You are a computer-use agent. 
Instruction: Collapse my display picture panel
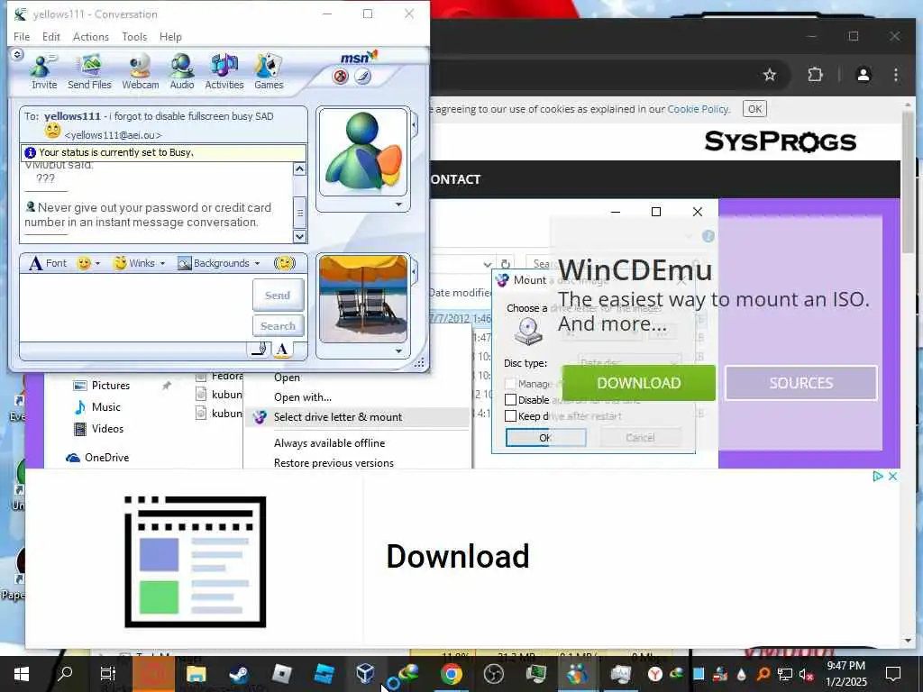click(415, 272)
